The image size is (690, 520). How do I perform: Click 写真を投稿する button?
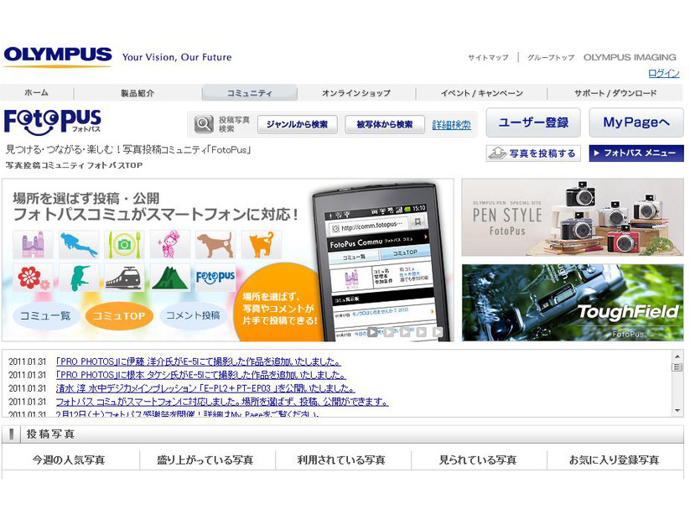[x=533, y=153]
